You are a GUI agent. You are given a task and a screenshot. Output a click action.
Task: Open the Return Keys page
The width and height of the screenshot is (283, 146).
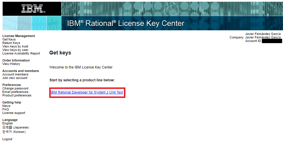11,43
